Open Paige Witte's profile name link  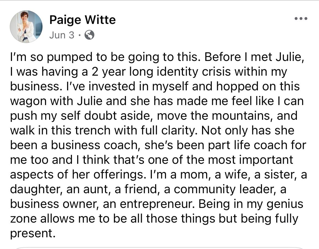pos(82,20)
